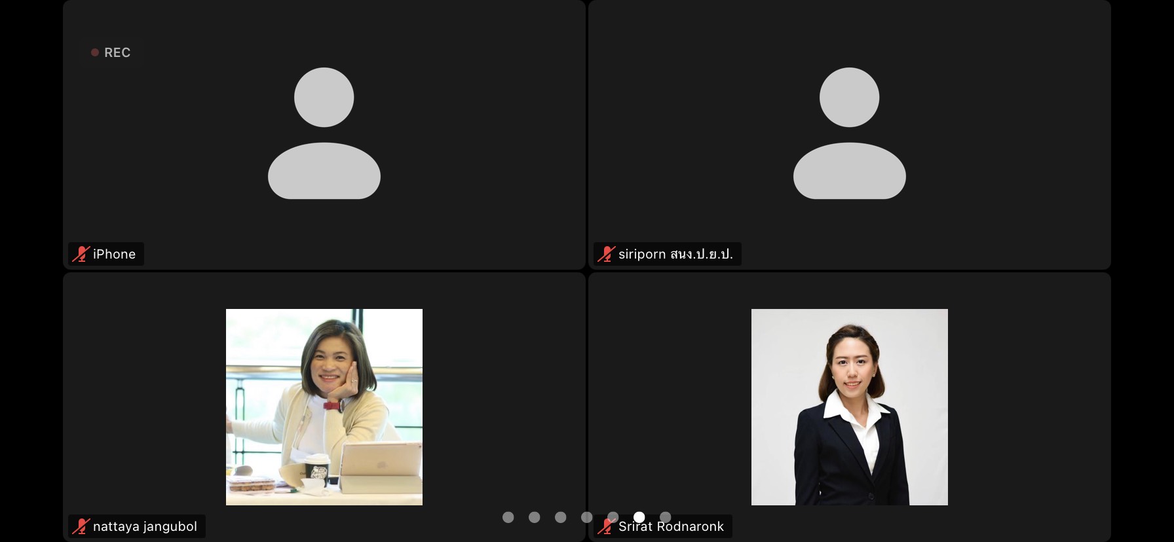Open nattaya jangubol's profile photo

pos(324,407)
